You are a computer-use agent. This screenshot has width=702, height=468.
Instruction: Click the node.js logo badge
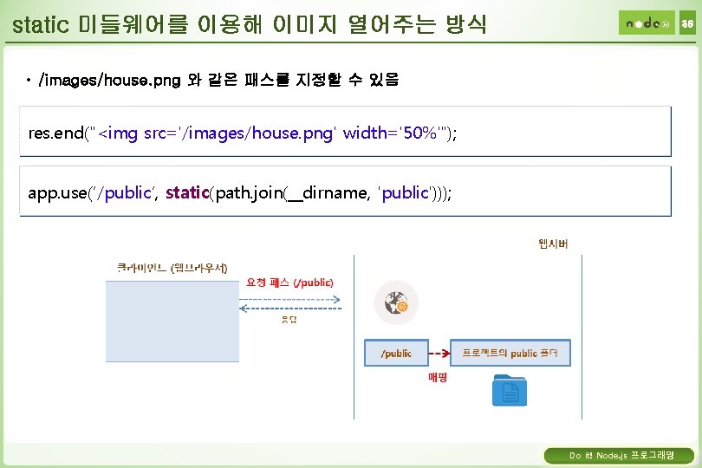pos(647,23)
